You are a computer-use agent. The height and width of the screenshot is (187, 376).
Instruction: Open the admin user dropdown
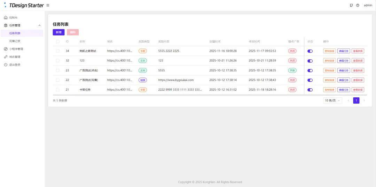(x=368, y=5)
